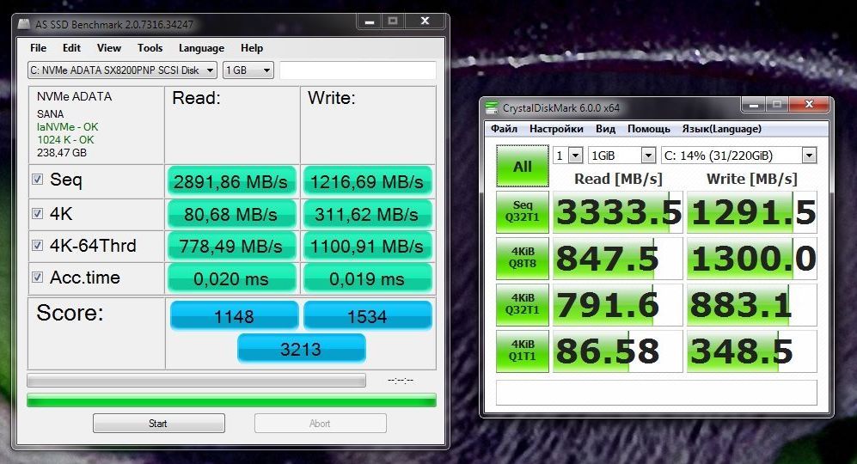Click the 238,47 GB capacity text

pyautogui.click(x=61, y=152)
